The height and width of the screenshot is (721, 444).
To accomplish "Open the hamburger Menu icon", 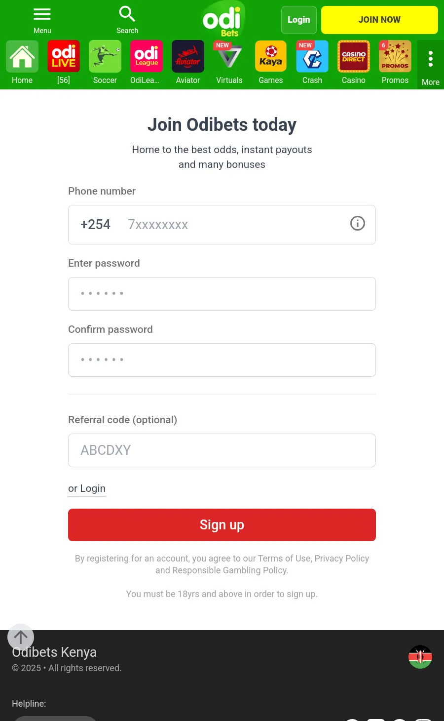I will coord(42,14).
